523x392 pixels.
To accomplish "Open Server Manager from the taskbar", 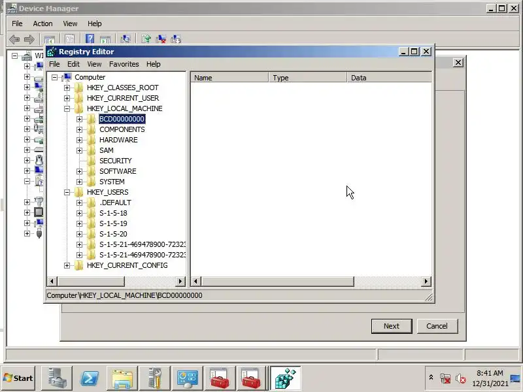I will point(56,378).
